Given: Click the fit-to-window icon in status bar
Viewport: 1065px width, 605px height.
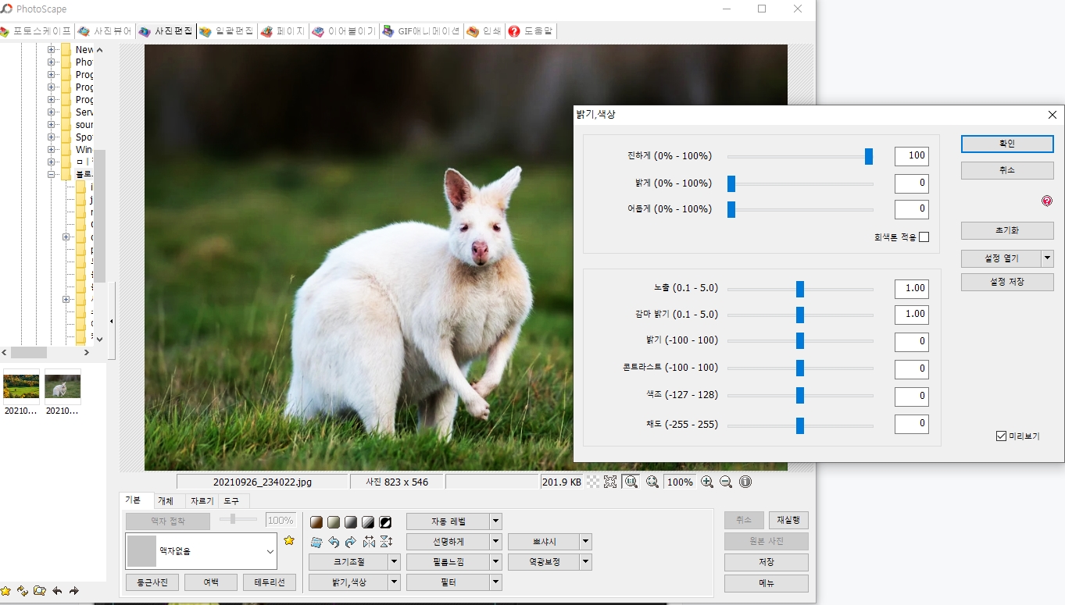Looking at the screenshot, I should 610,482.
